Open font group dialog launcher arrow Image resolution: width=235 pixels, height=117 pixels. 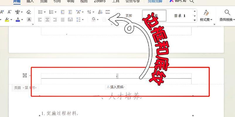33,24
